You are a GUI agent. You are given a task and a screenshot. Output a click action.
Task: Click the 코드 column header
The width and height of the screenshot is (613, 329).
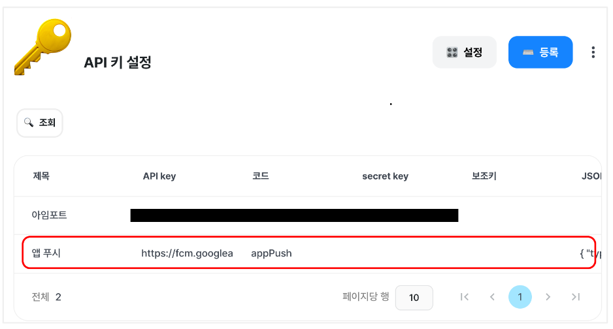point(260,176)
